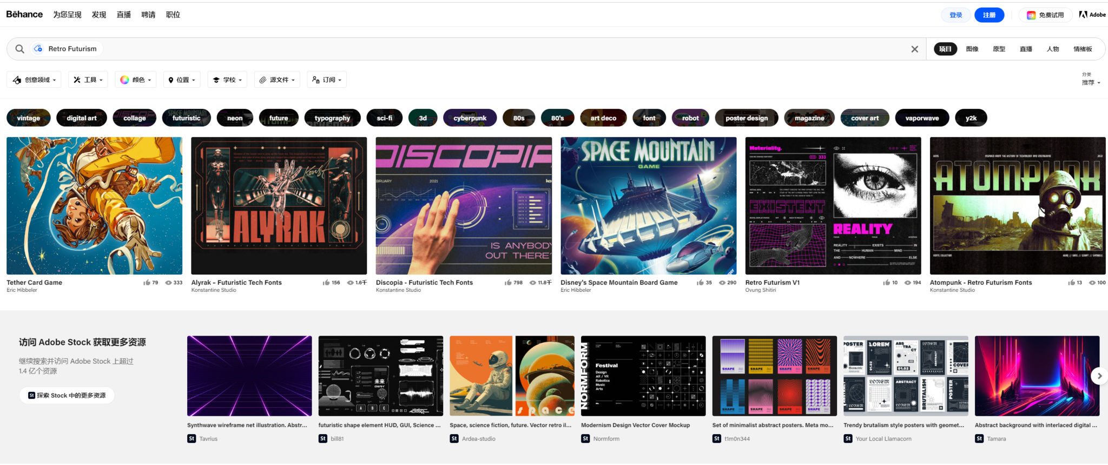
Task: Expand the 创意领域 filter dropdown
Action: point(34,80)
